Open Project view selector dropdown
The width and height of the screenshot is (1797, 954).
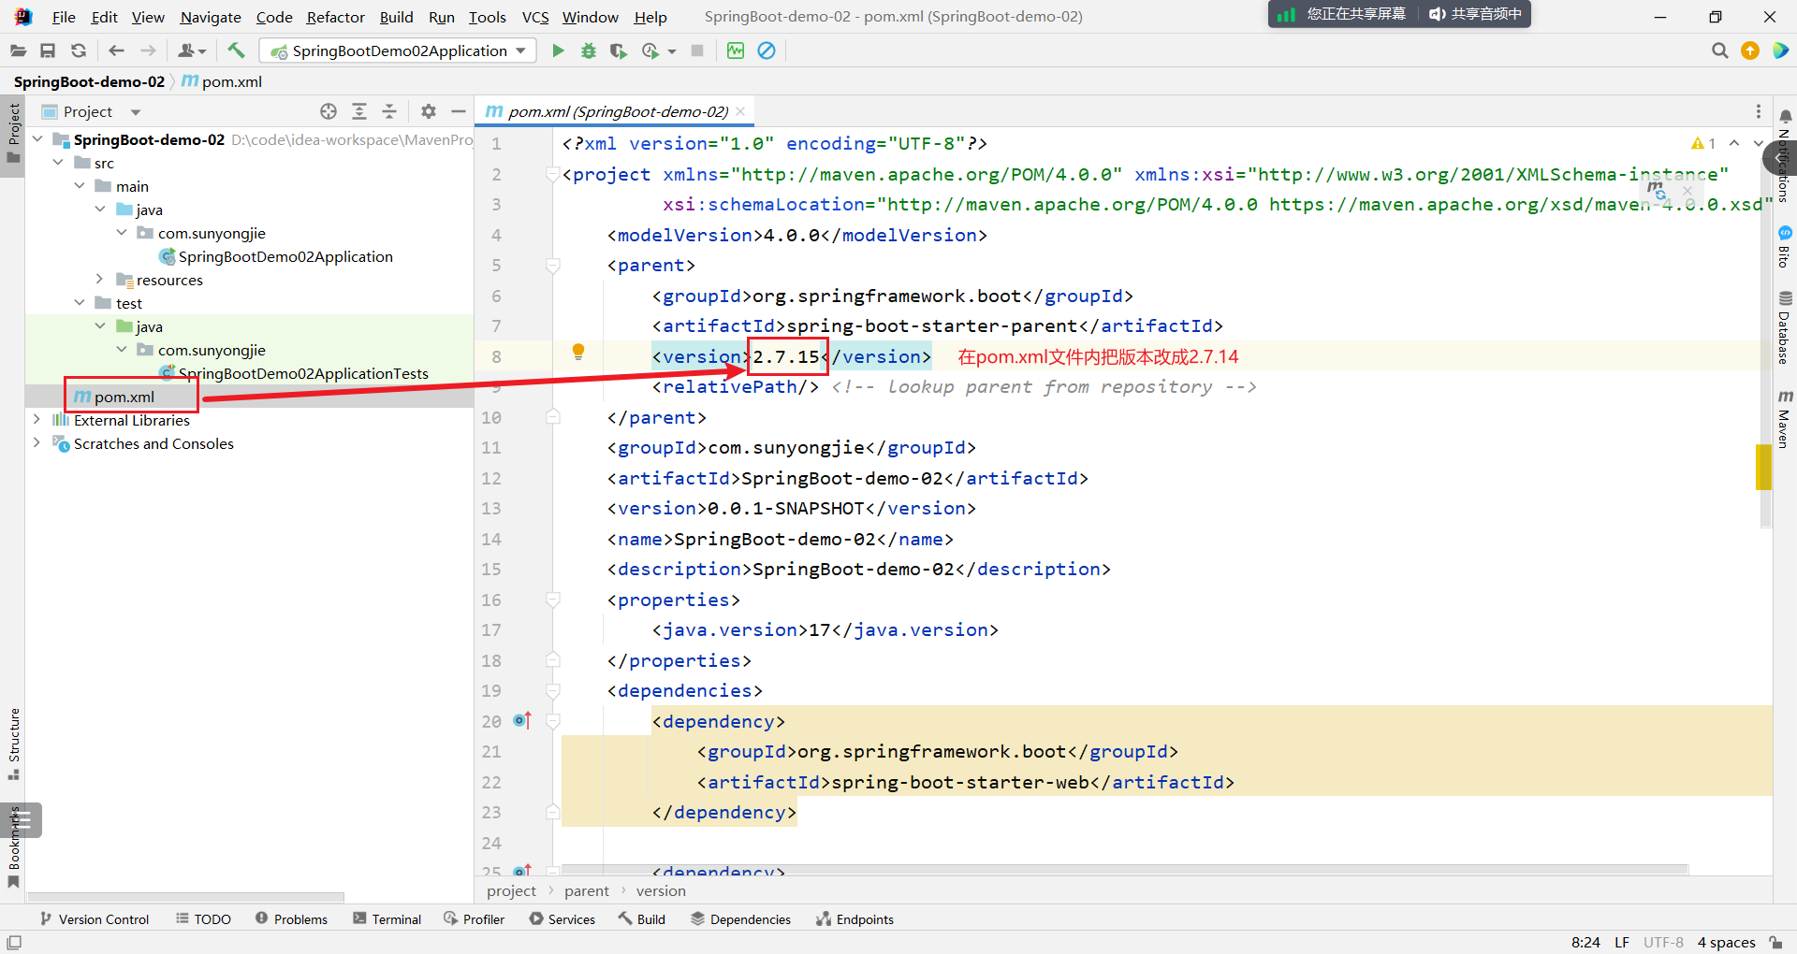[136, 112]
